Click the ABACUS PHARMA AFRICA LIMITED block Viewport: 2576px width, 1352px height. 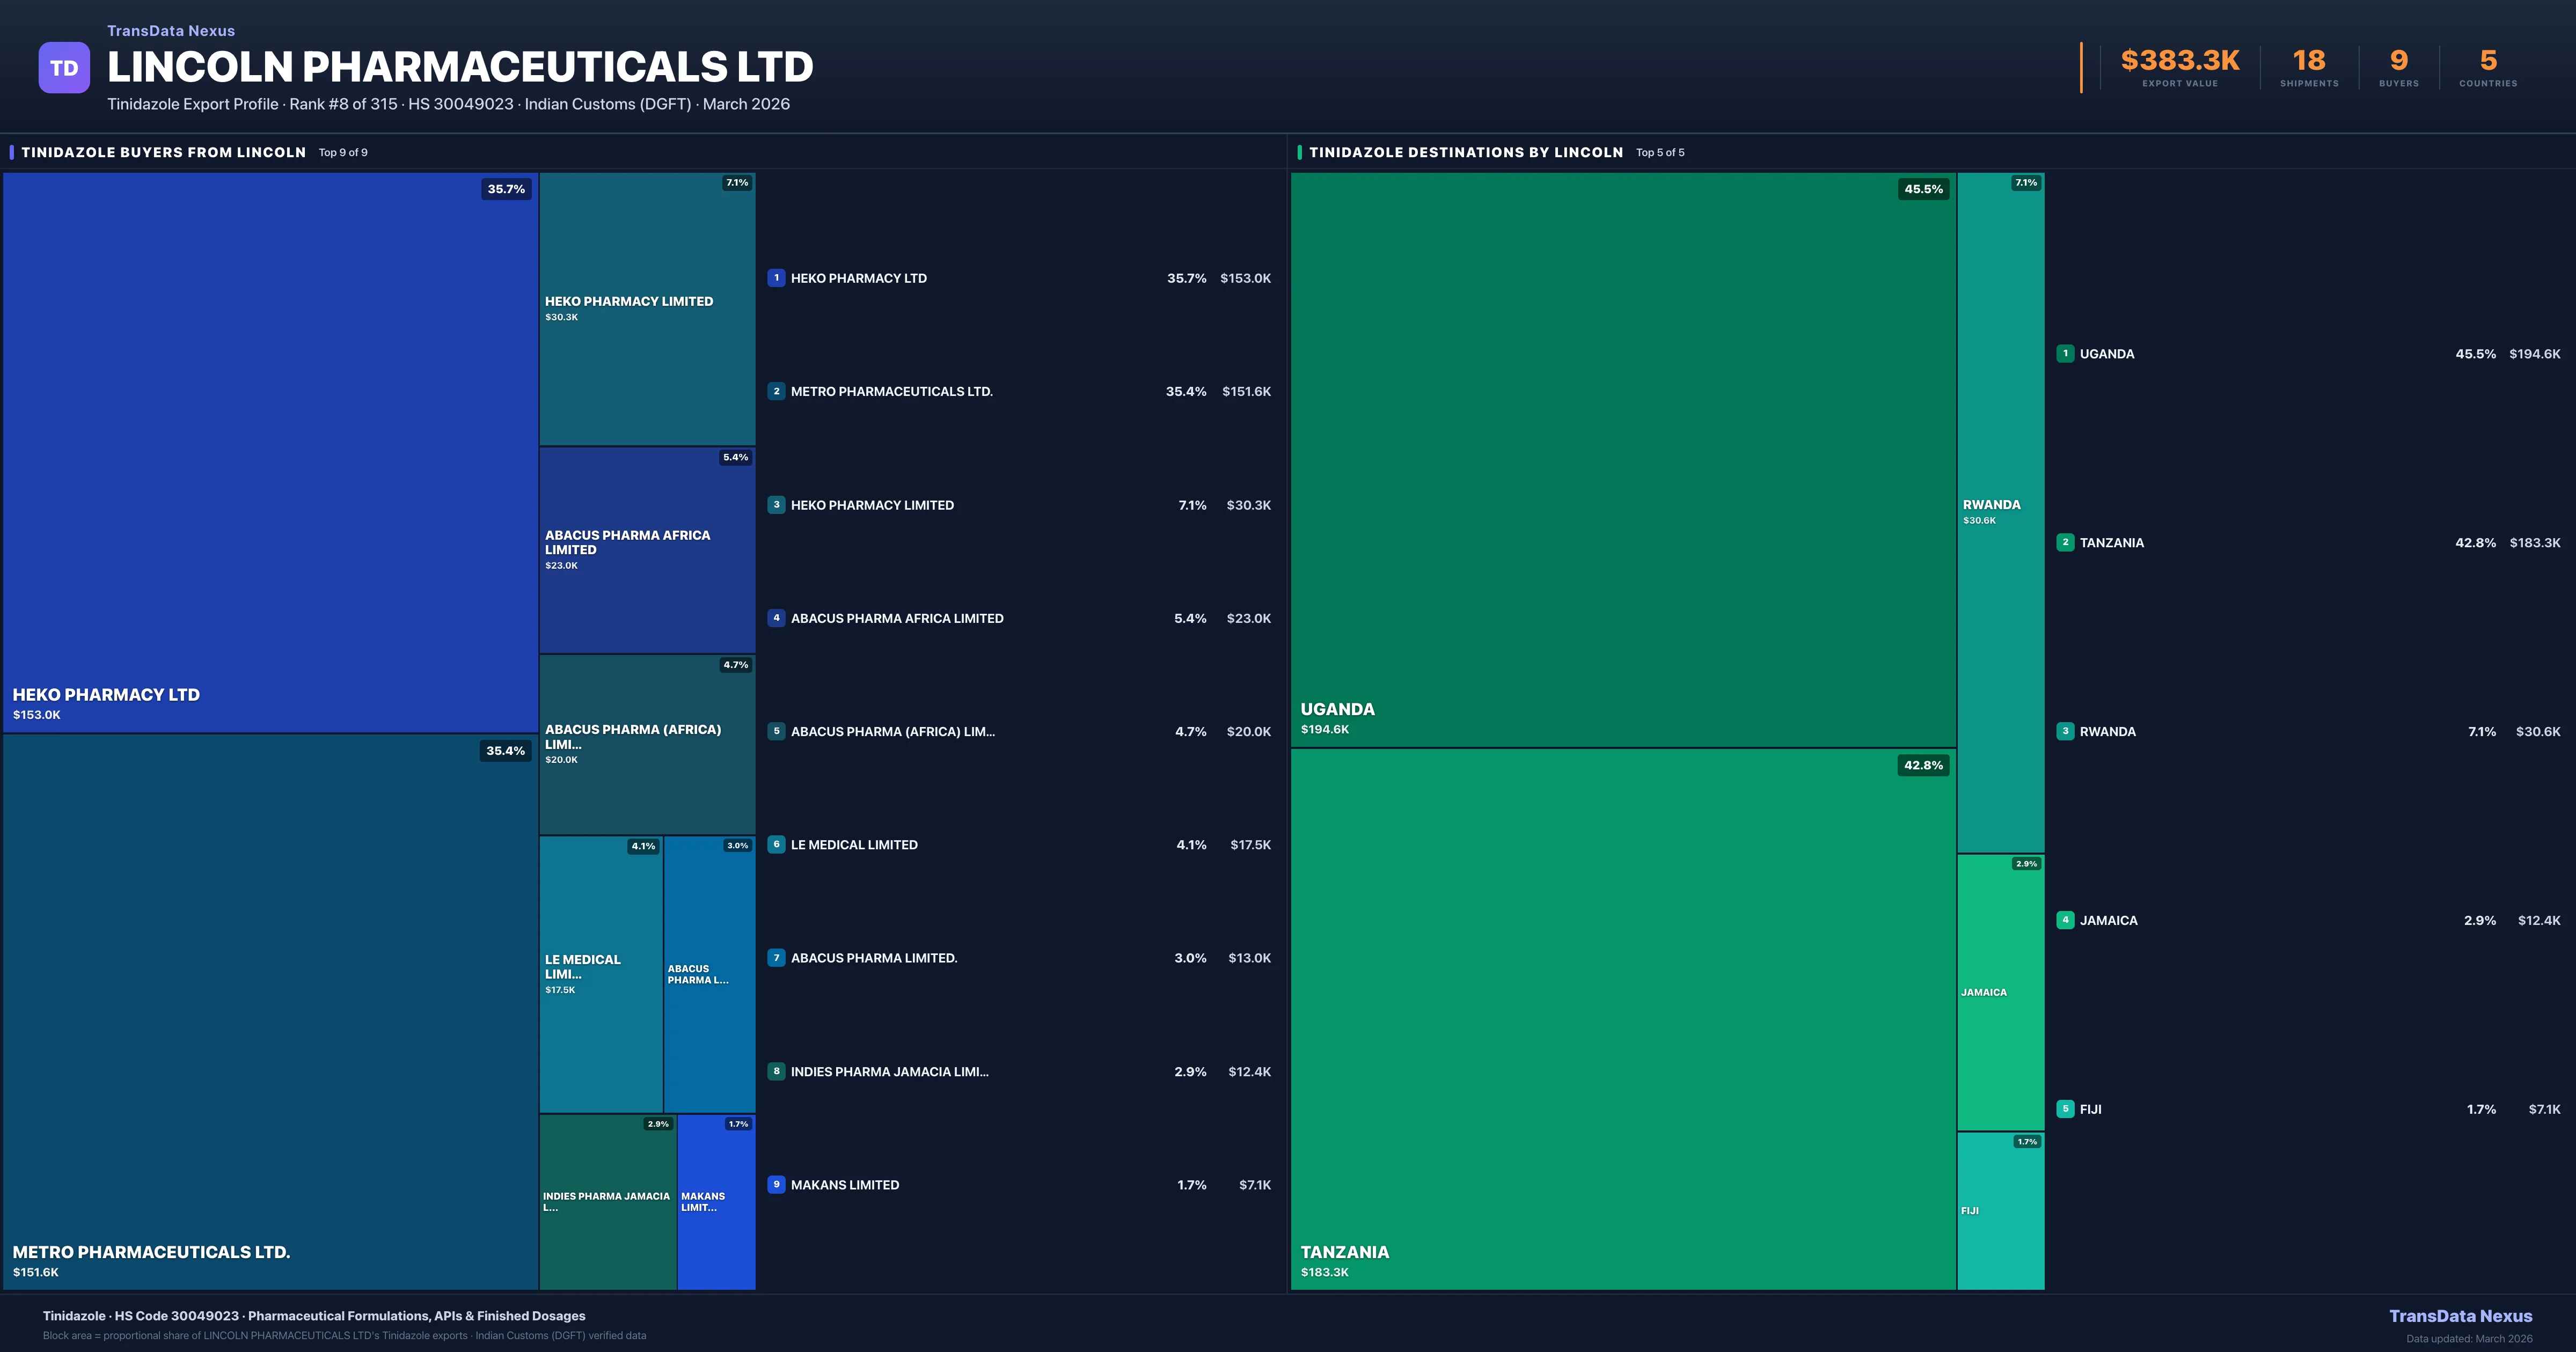[647, 550]
